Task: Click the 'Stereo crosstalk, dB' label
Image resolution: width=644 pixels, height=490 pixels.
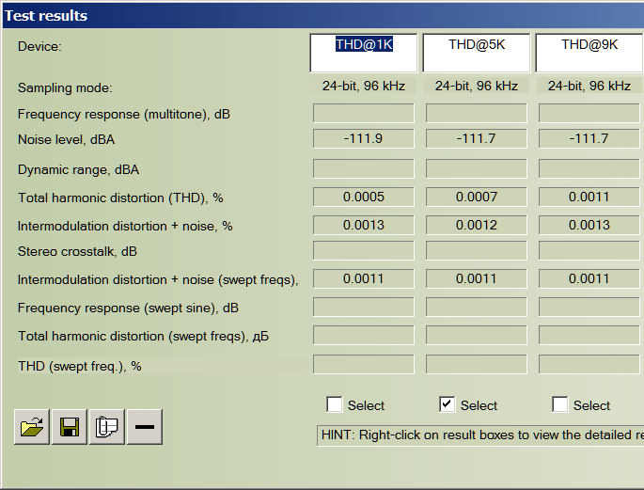Action: pyautogui.click(x=77, y=251)
